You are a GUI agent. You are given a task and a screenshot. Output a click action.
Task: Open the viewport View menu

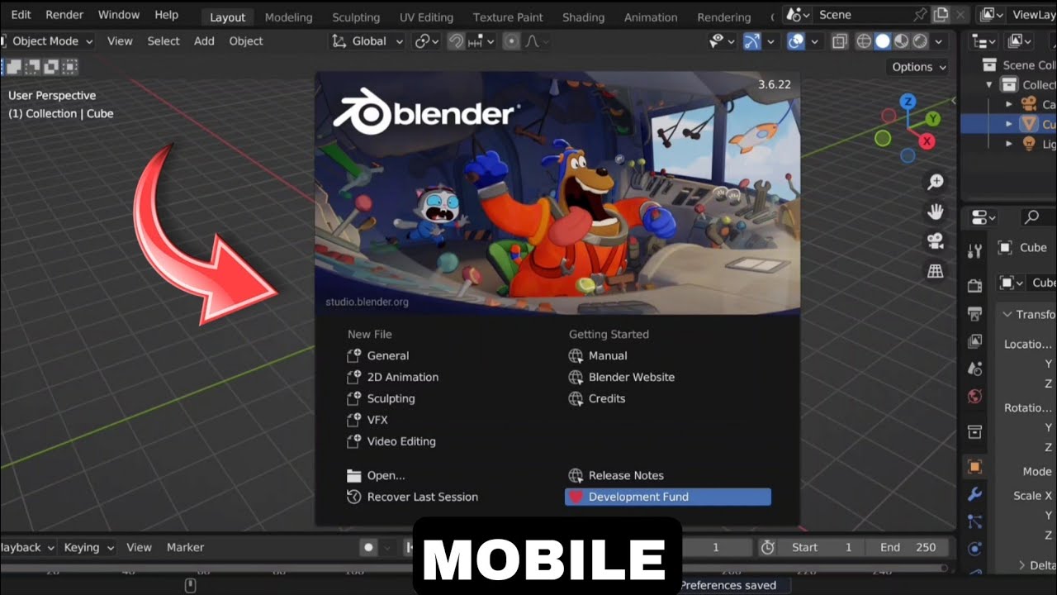120,41
